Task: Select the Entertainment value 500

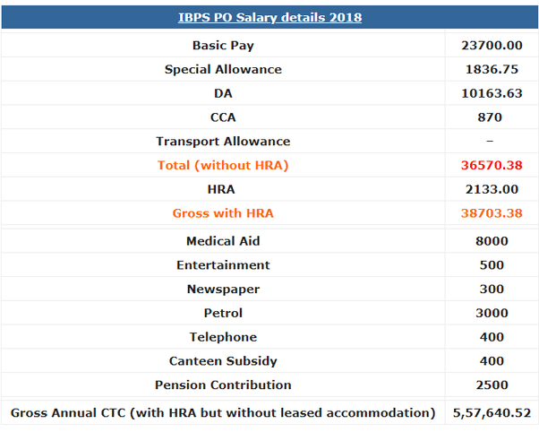Action: (x=492, y=265)
